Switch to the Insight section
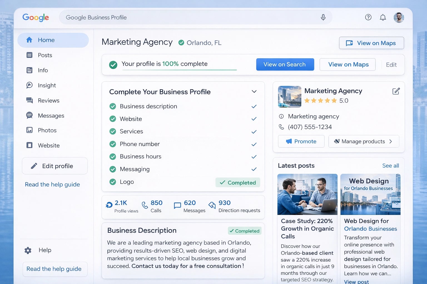Viewport: 427px width, 284px height. 47,85
